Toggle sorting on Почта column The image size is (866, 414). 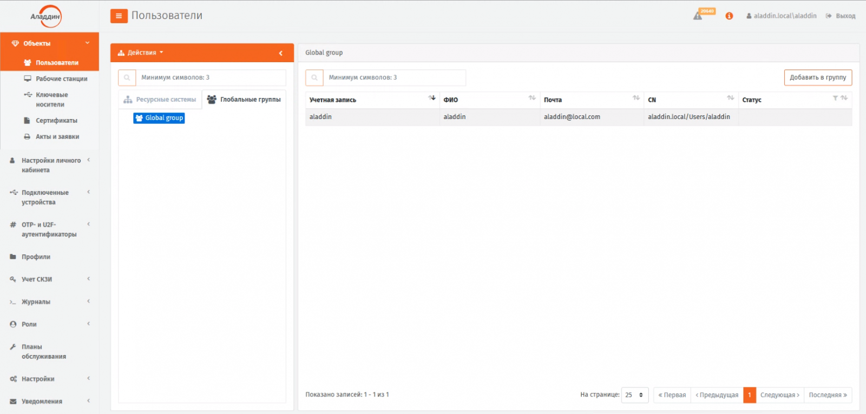(636, 98)
